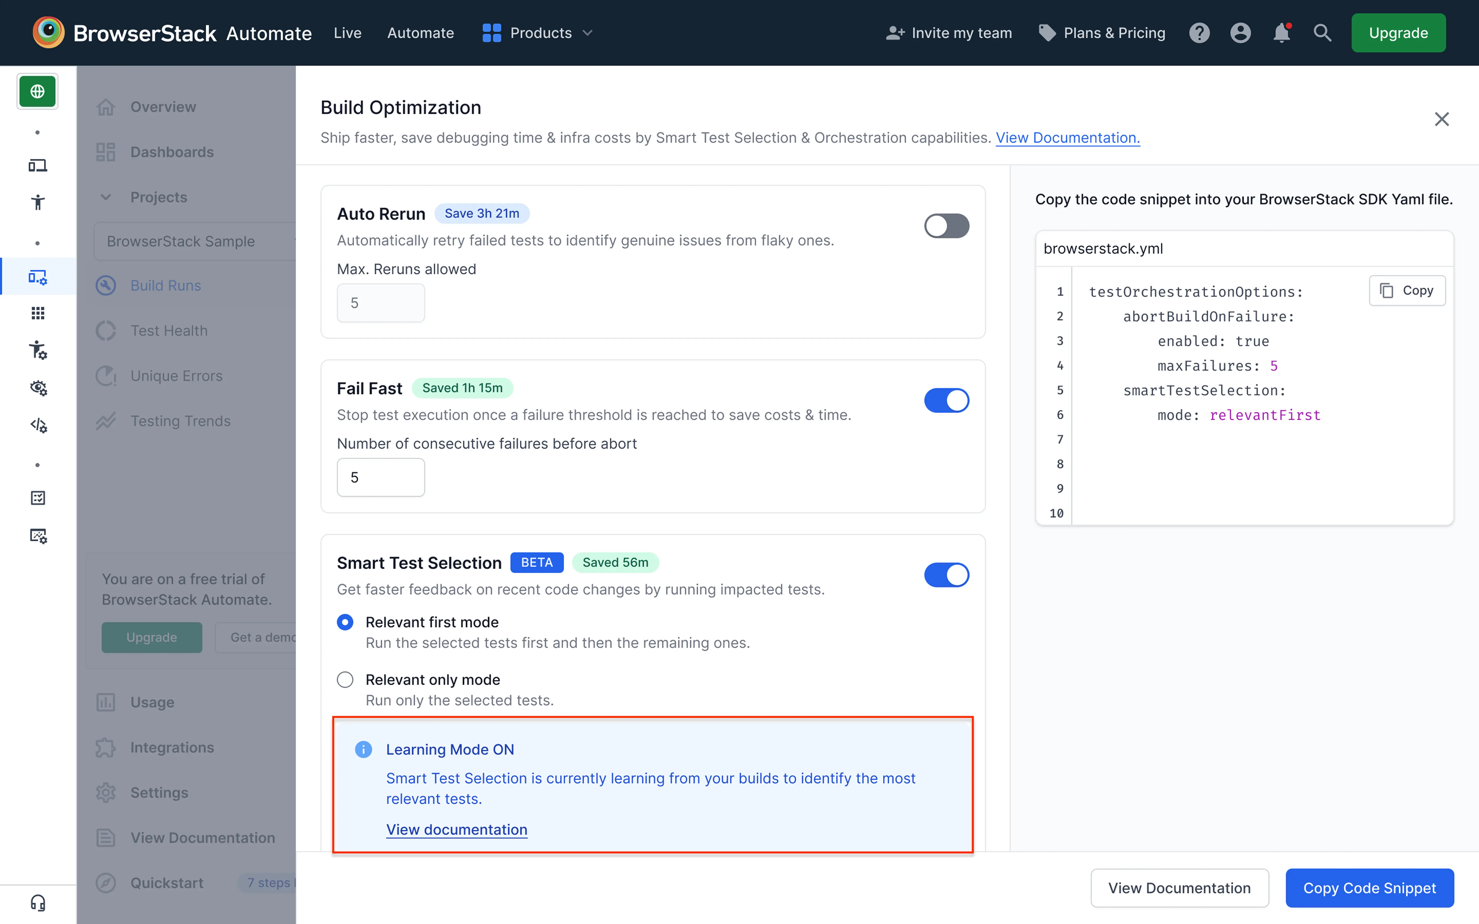Click the info icon beside Learning Mode ON

click(364, 749)
